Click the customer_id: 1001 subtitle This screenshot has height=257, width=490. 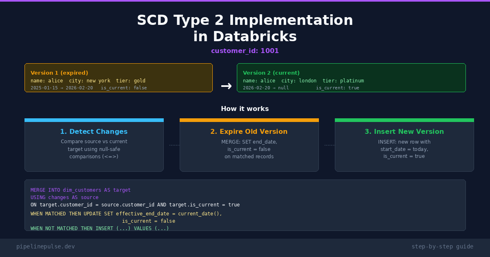click(x=245, y=51)
